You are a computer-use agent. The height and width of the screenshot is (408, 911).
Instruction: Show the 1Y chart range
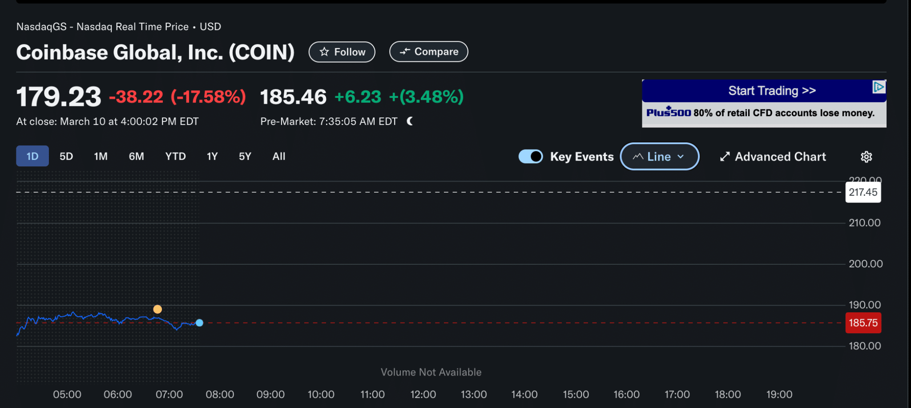(212, 156)
